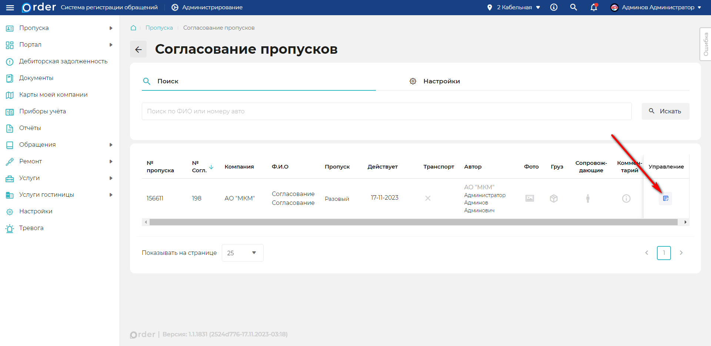The width and height of the screenshot is (711, 346).
Task: Go back using the arrow beside Согласование пропусков
Action: pos(138,49)
